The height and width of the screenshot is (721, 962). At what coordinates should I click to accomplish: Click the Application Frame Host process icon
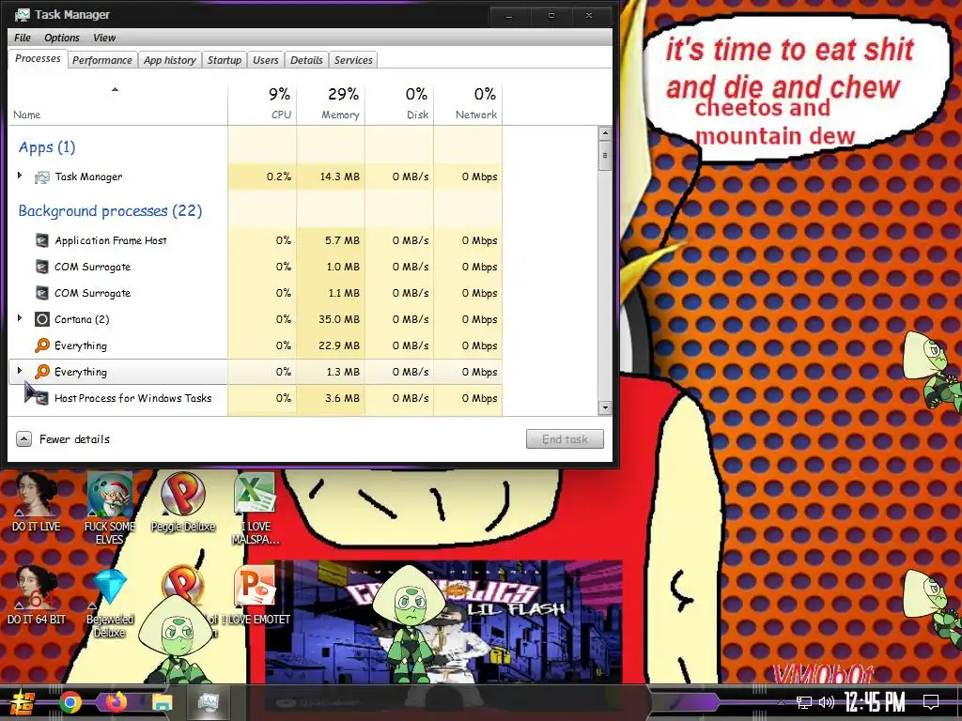click(x=41, y=240)
